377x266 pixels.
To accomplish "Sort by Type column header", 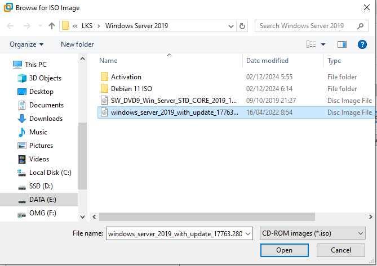I will 334,61.
